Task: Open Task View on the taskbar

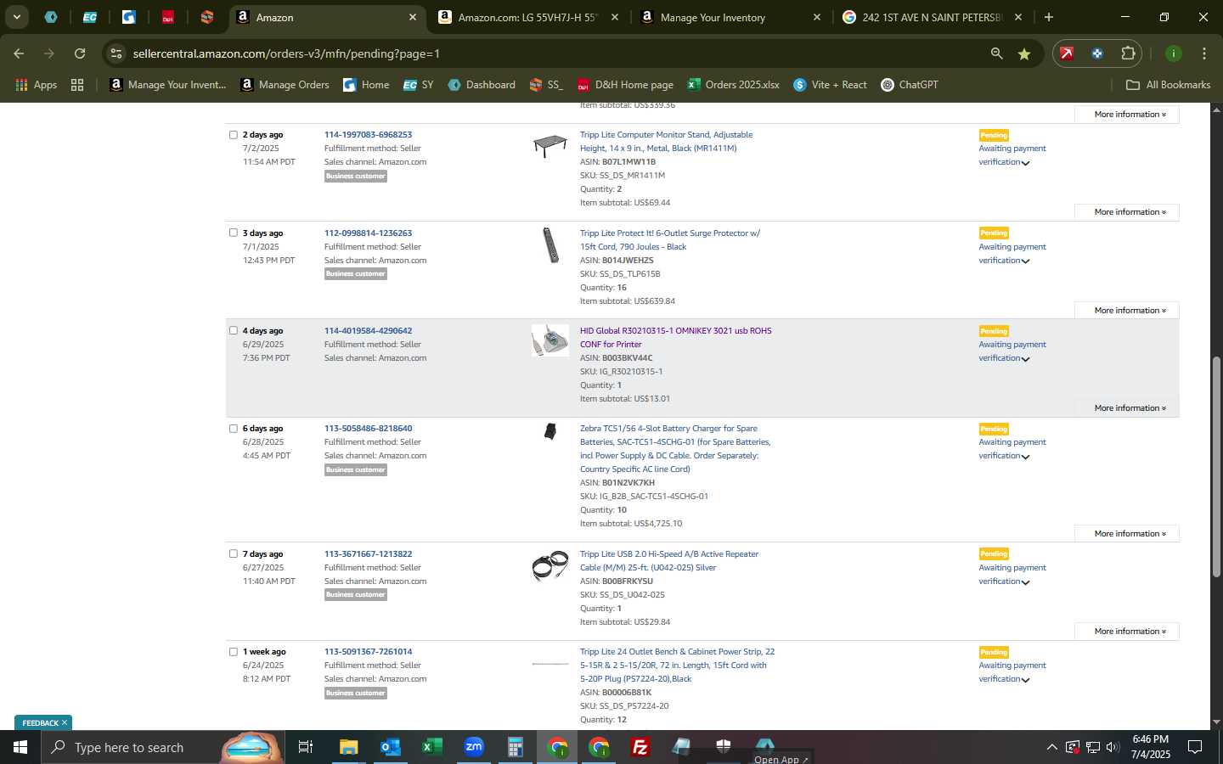Action: (x=306, y=747)
